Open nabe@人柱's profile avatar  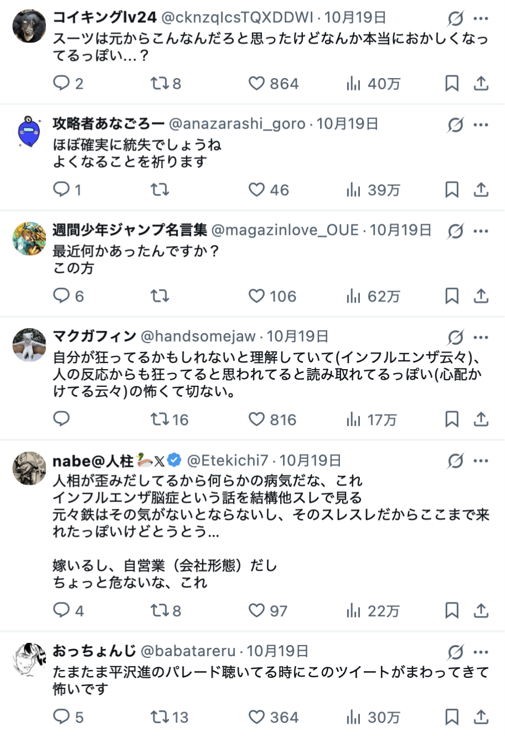pyautogui.click(x=29, y=468)
